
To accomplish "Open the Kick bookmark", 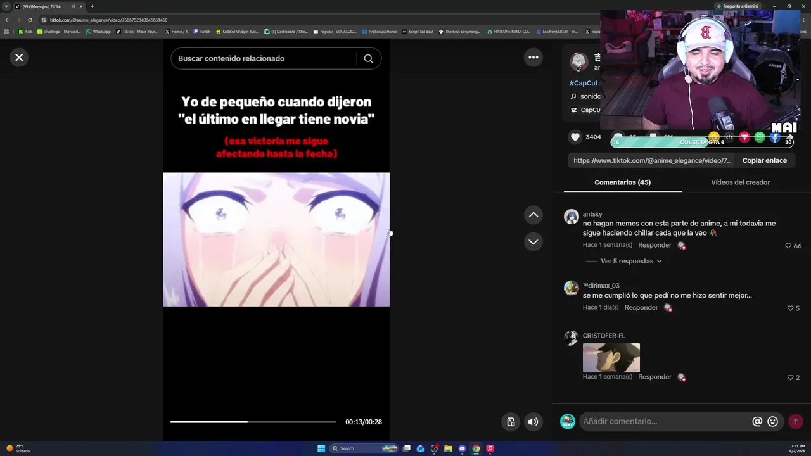I will click(25, 32).
